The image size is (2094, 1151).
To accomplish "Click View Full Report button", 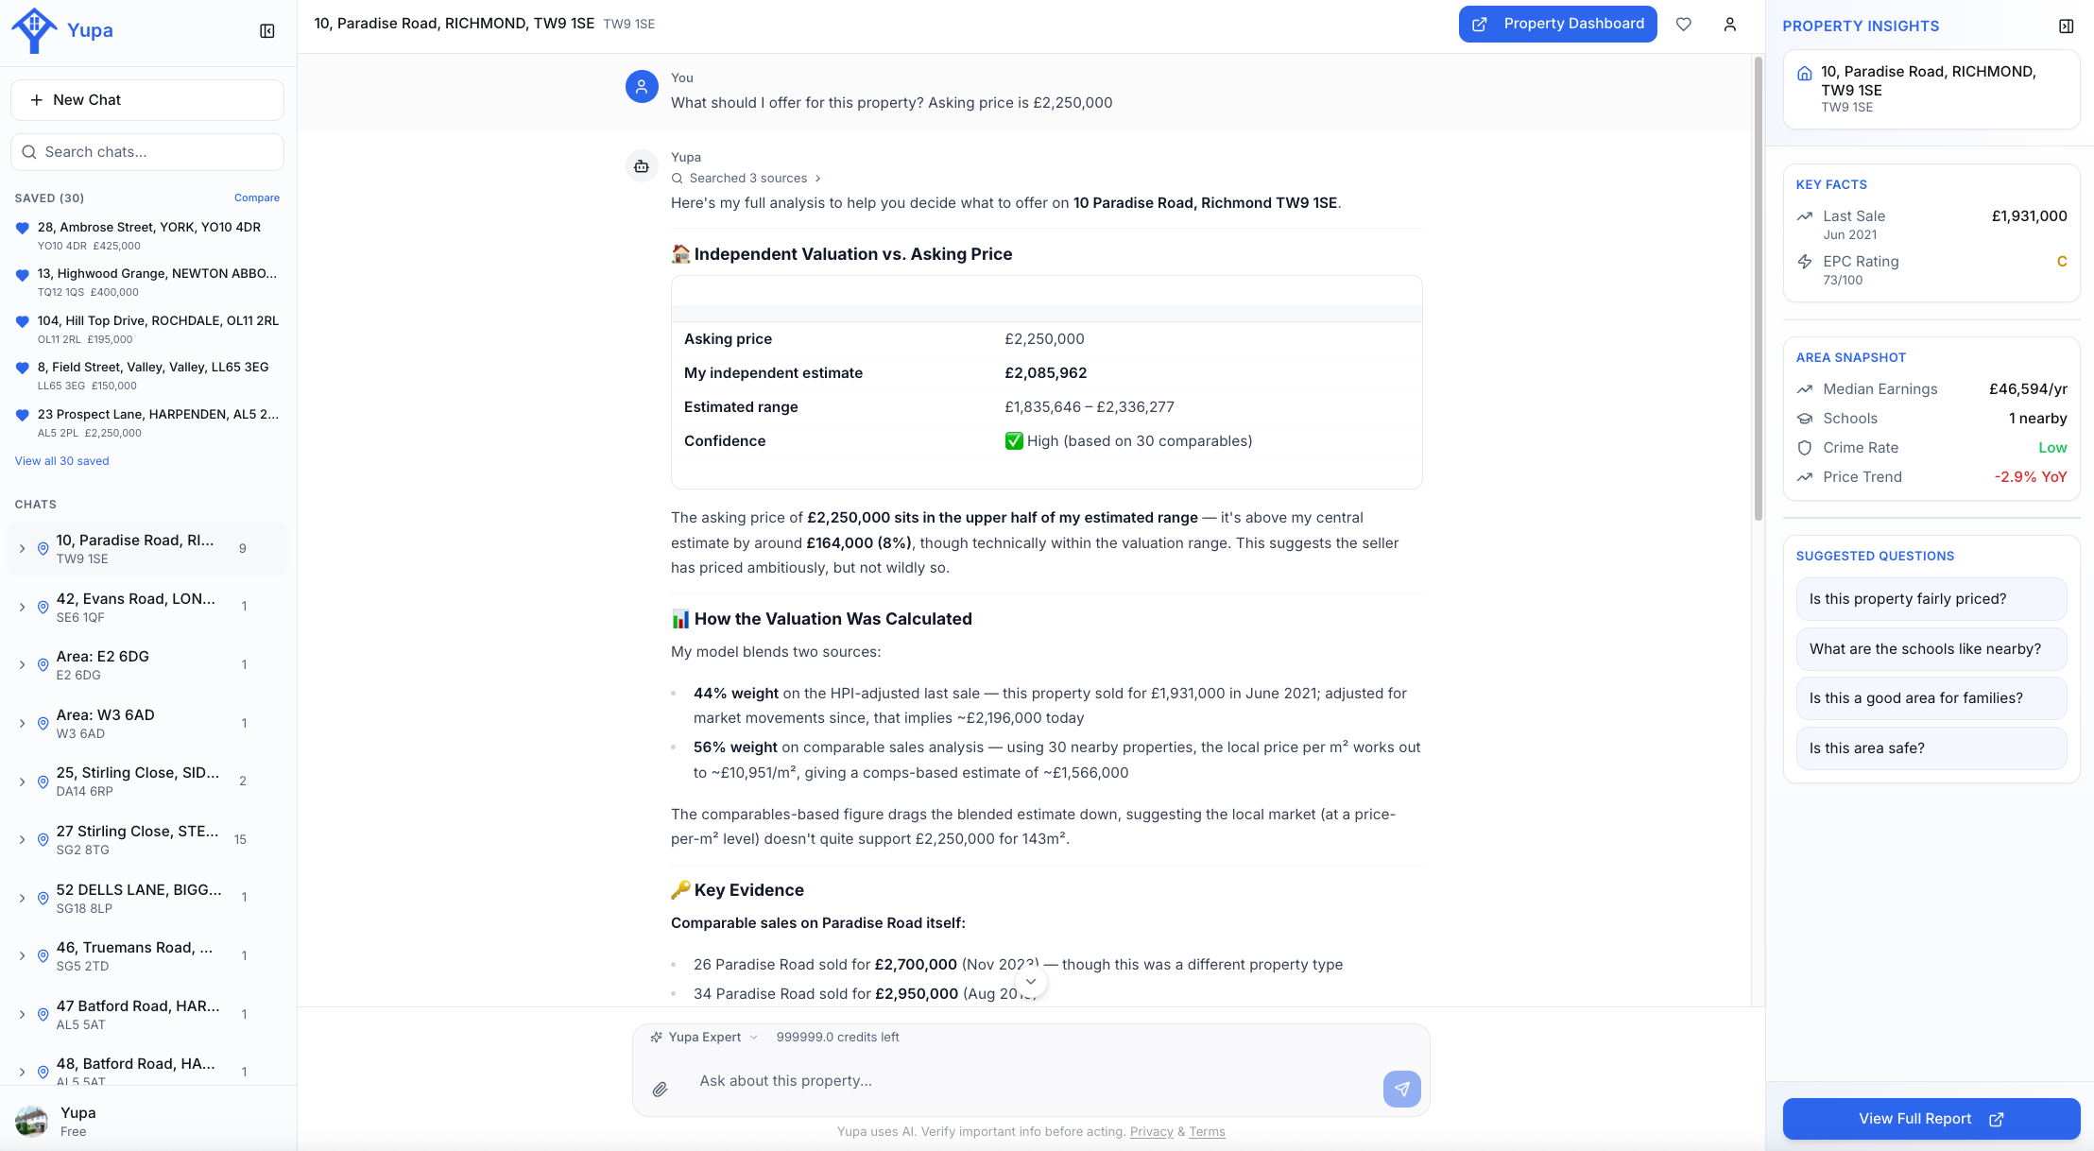I will coord(1931,1119).
